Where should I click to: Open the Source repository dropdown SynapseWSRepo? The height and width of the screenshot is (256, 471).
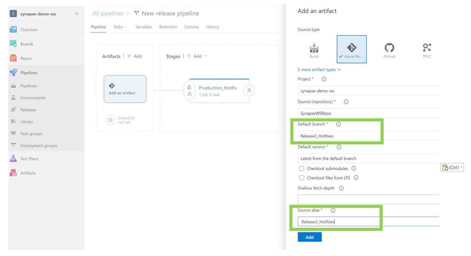[368, 113]
